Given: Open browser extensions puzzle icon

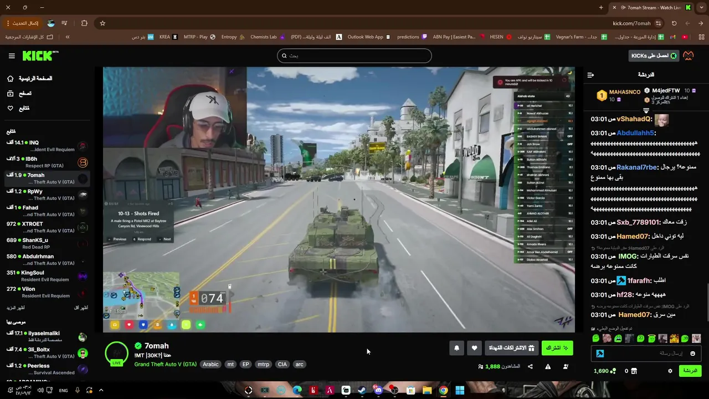Looking at the screenshot, I should click(x=84, y=23).
